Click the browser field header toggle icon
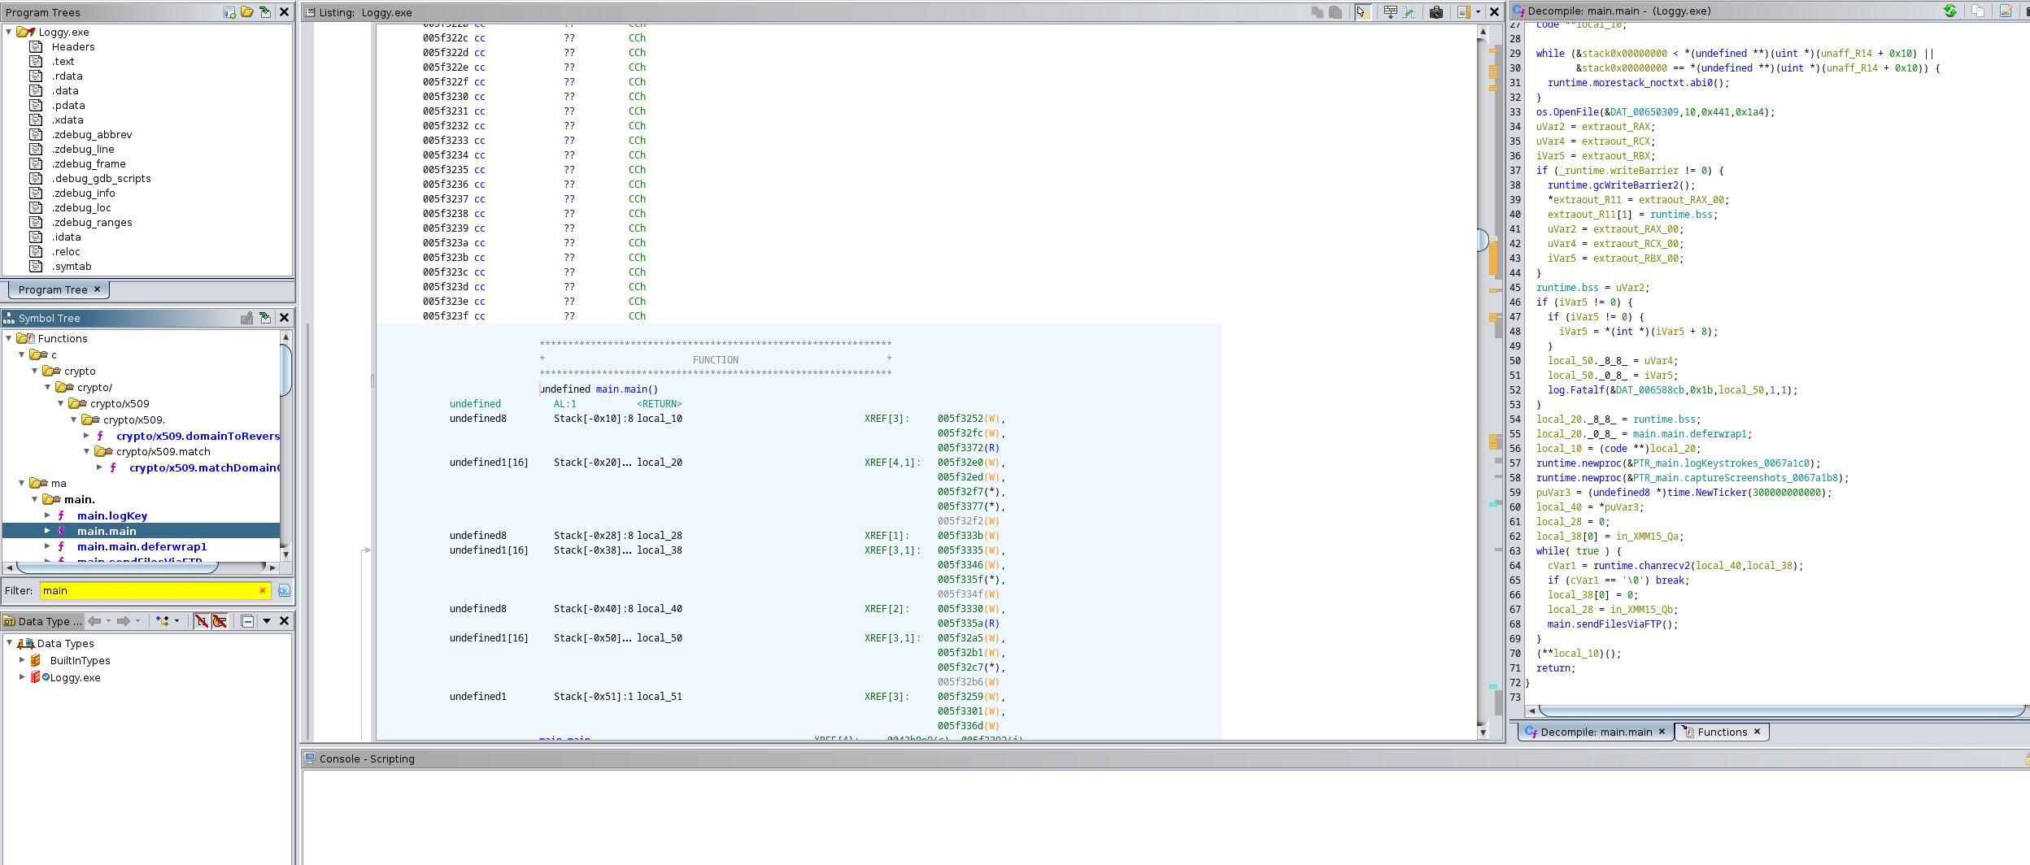The width and height of the screenshot is (2030, 865). tap(1390, 12)
